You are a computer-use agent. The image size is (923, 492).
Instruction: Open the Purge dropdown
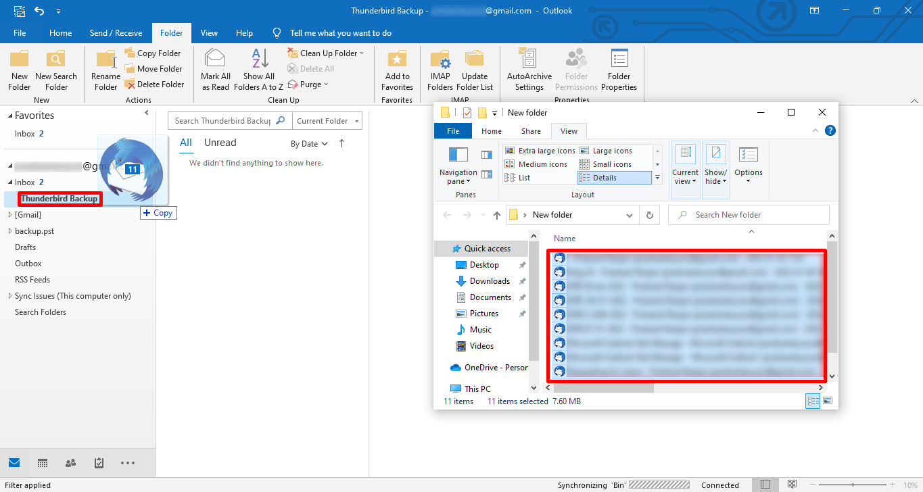308,84
